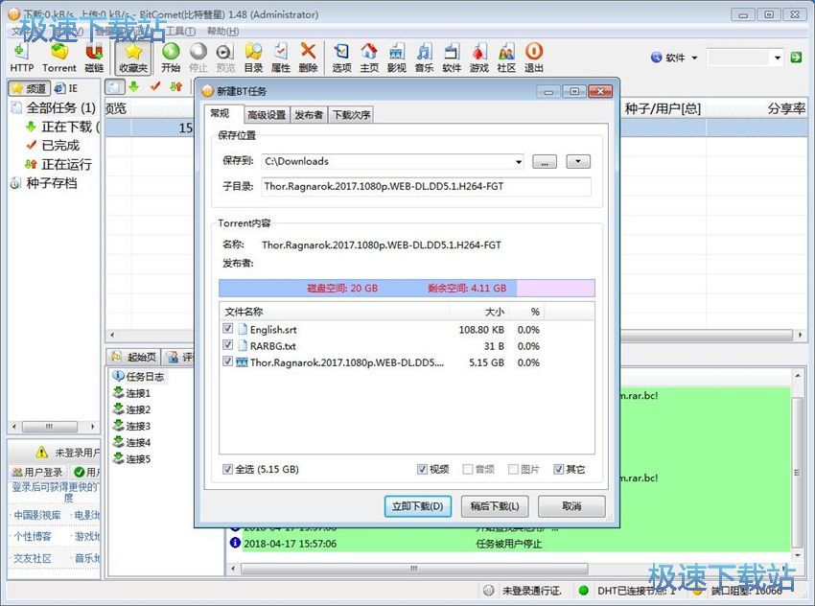Click the sidebar horizontal scrollbar thumb
Image resolution: width=815 pixels, height=606 pixels.
(49, 427)
